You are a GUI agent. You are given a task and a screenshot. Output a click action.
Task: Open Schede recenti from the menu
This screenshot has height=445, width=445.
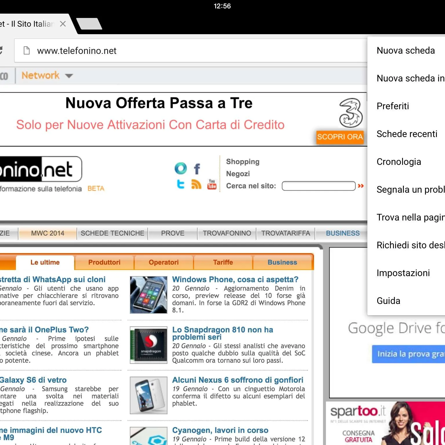pos(406,134)
